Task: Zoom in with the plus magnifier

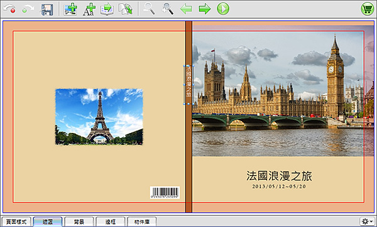Action: click(x=168, y=9)
